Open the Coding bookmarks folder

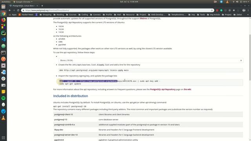coord(83,14)
